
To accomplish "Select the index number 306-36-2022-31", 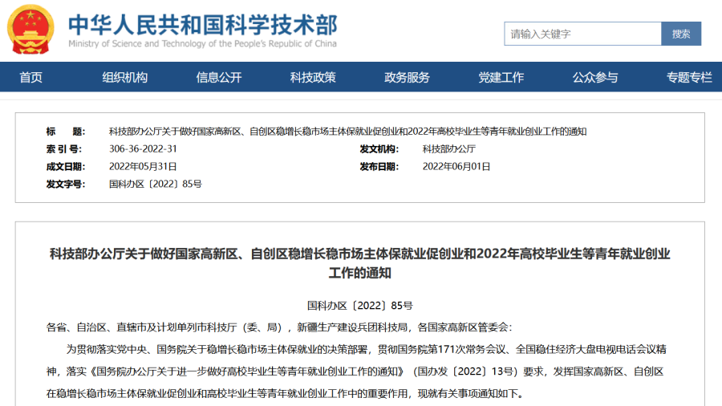I will (x=143, y=149).
